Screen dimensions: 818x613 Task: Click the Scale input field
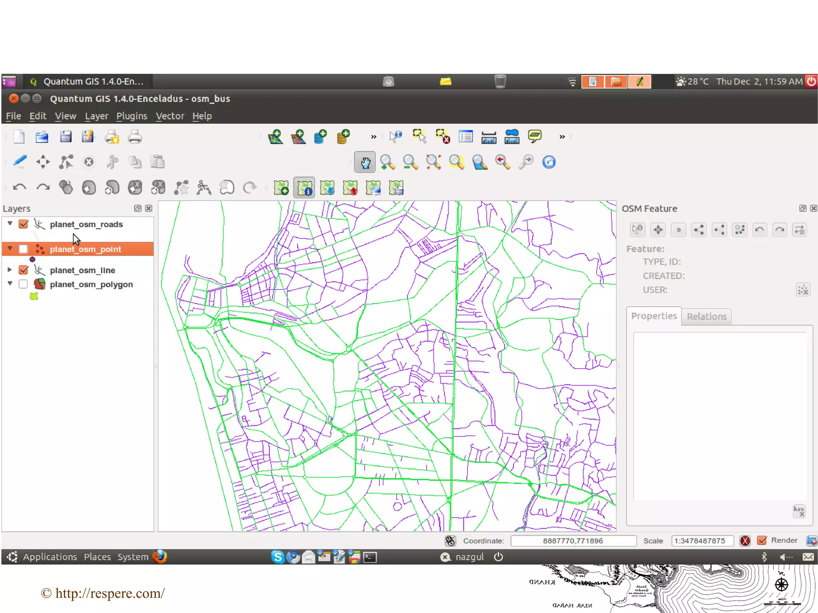coord(702,541)
